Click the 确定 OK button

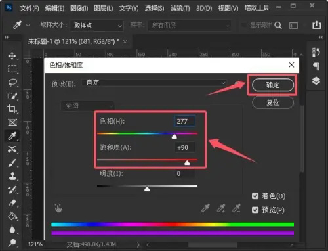click(x=273, y=85)
